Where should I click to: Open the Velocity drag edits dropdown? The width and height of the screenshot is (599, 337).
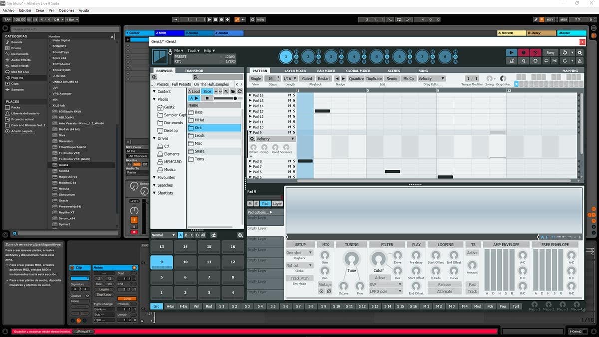431,79
